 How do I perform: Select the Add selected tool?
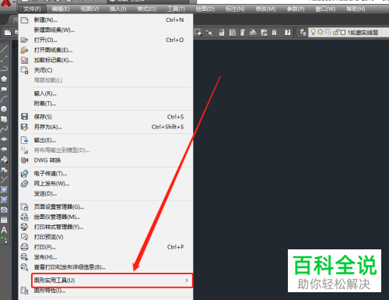[4, 240]
